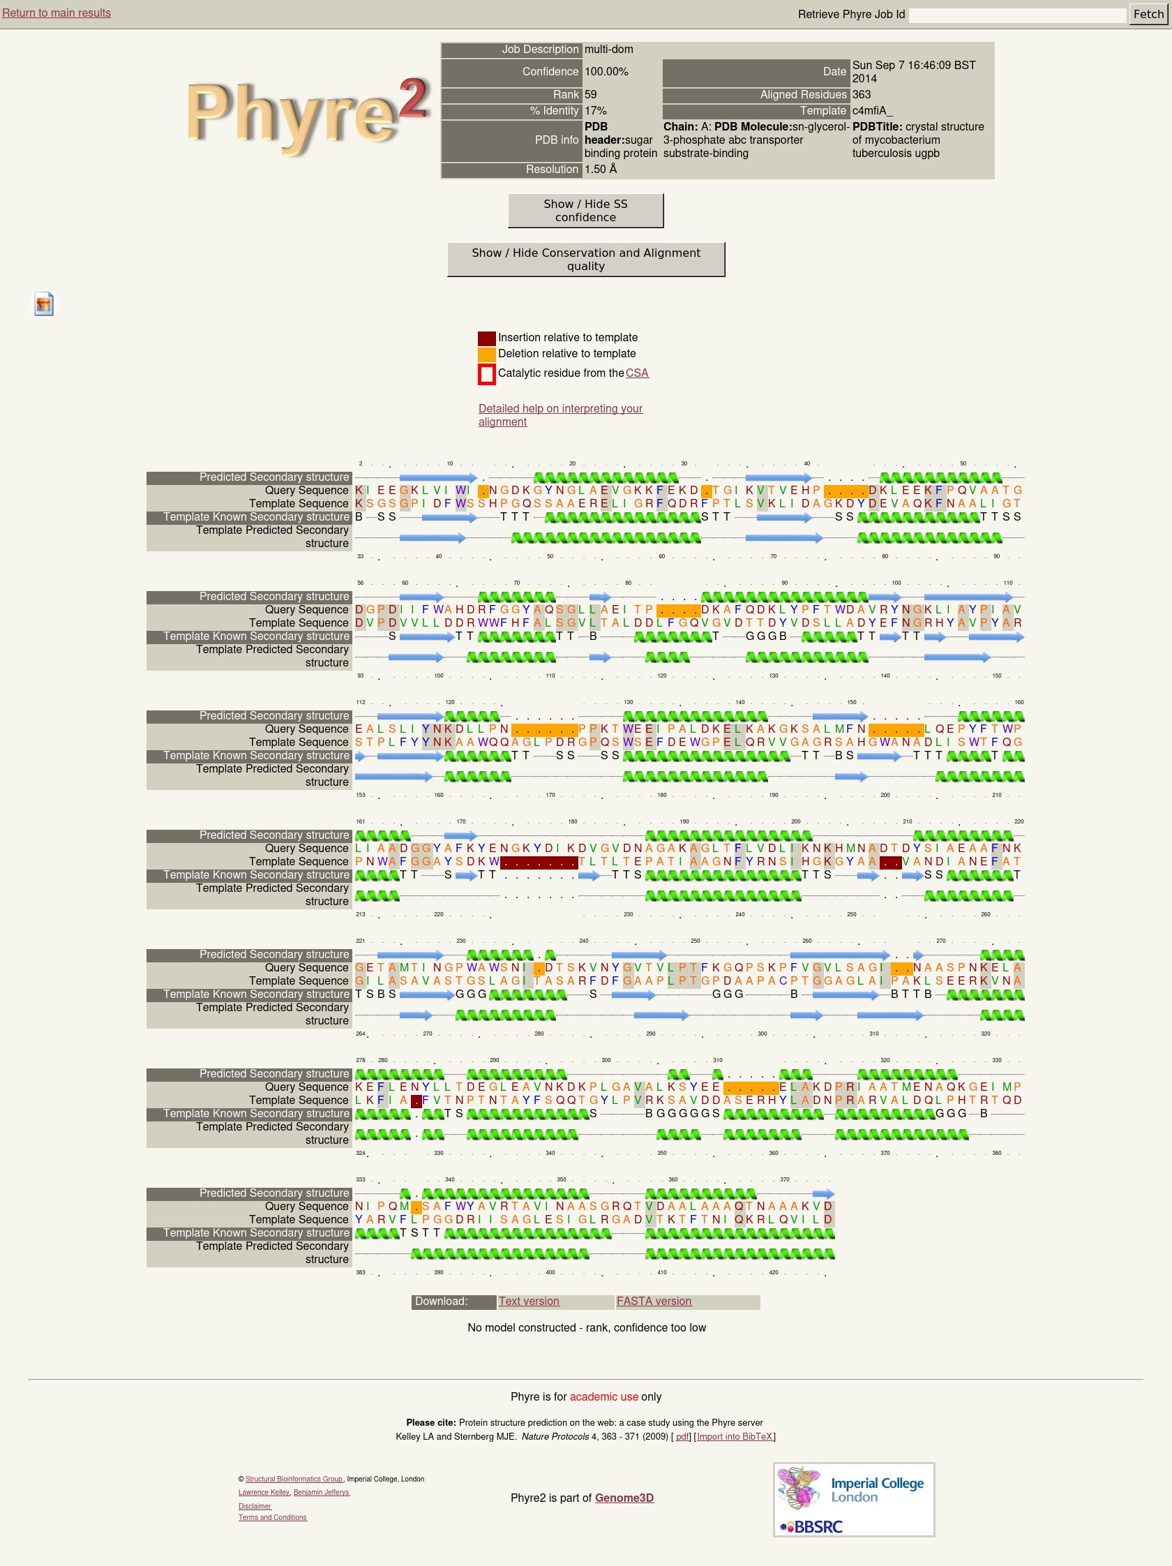
Task: Click the red catalytic residue legend box
Action: click(x=486, y=374)
